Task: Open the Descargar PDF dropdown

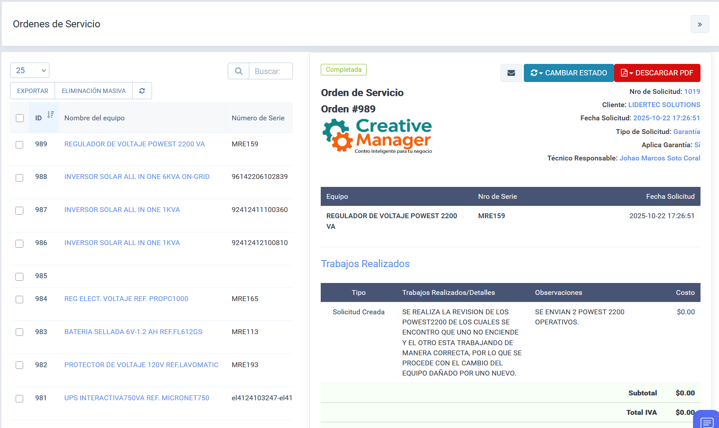Action: click(657, 73)
